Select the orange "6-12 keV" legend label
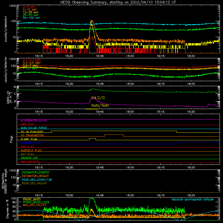 point(30,9)
